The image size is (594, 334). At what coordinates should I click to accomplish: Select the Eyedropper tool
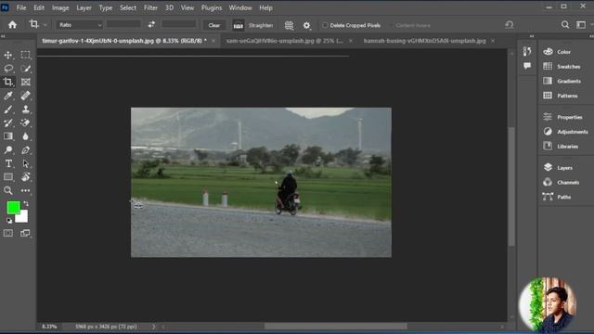pyautogui.click(x=8, y=96)
